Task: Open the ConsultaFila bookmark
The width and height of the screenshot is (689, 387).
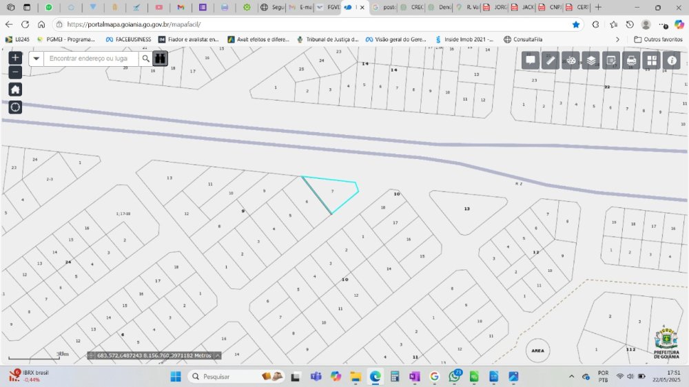Action: pyautogui.click(x=523, y=39)
